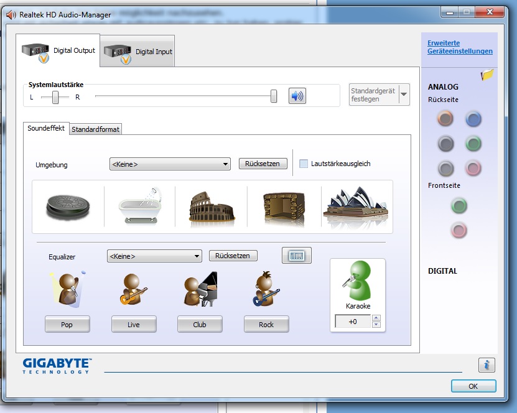Screen dimensions: 517x413
Task: Click the black rear analog jack
Action: coord(445,144)
